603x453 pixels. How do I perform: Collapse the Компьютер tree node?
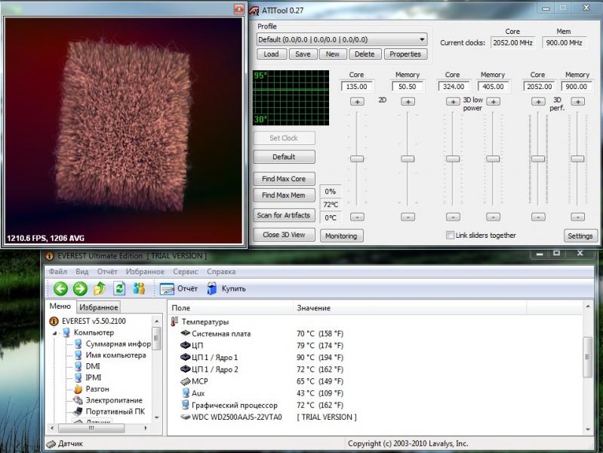[x=54, y=332]
